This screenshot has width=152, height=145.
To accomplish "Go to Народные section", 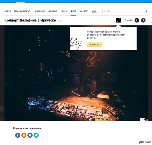I will tap(39, 11).
